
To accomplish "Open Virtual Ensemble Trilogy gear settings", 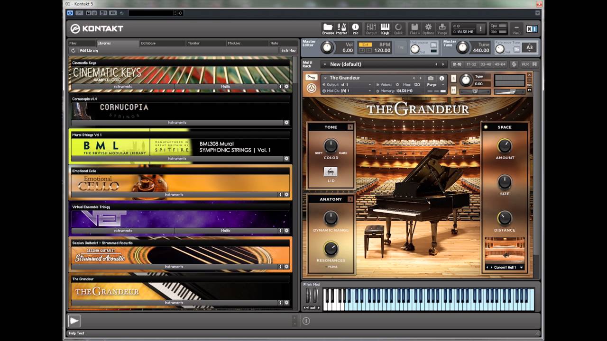I will 286,231.
